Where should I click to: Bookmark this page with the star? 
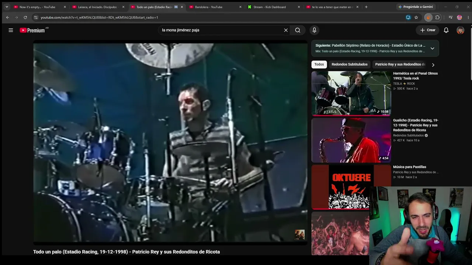click(416, 17)
